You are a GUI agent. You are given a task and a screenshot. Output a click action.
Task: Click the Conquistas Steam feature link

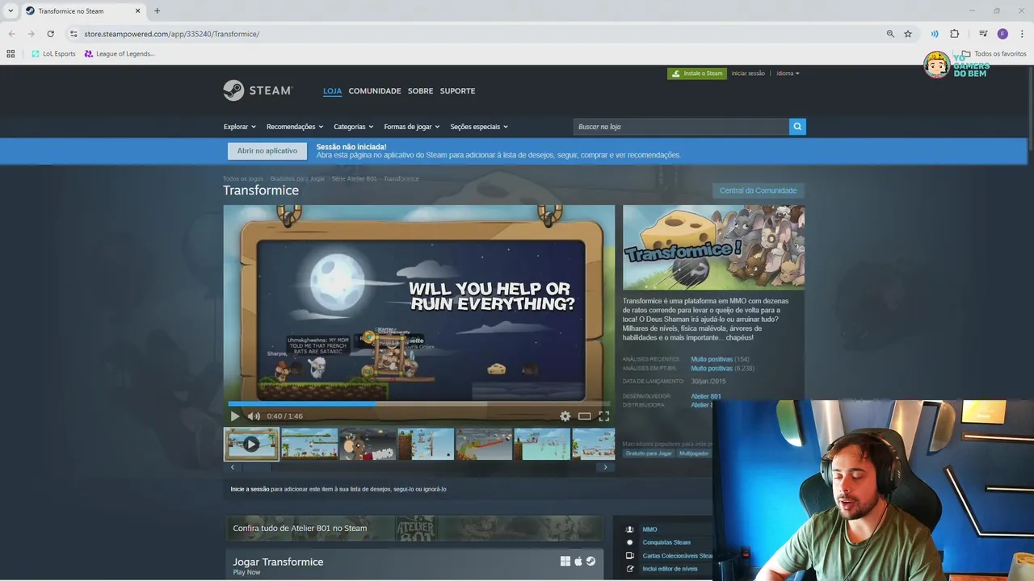[666, 542]
